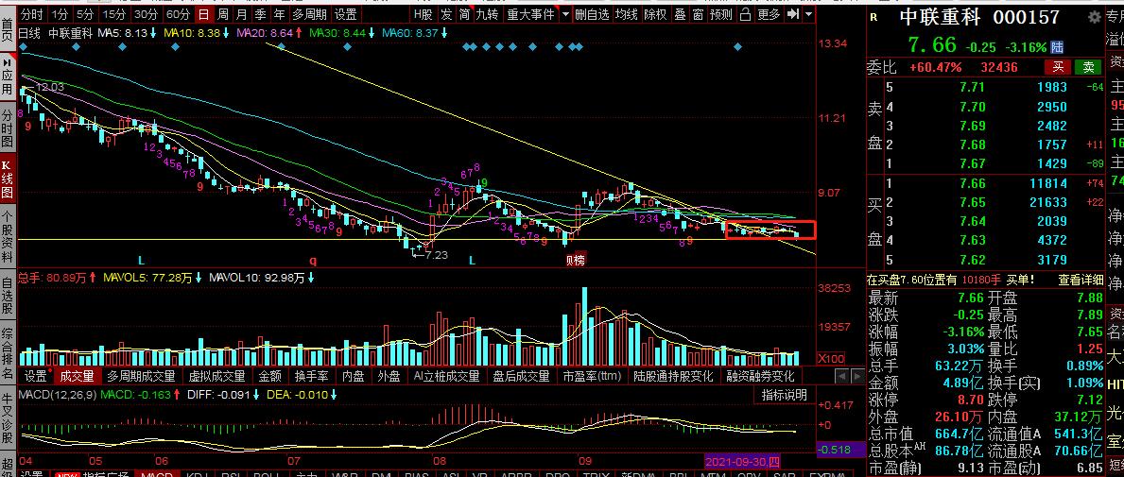Open 应用 in left sidebar
Viewport: 1124px width, 477px height.
coord(8,78)
